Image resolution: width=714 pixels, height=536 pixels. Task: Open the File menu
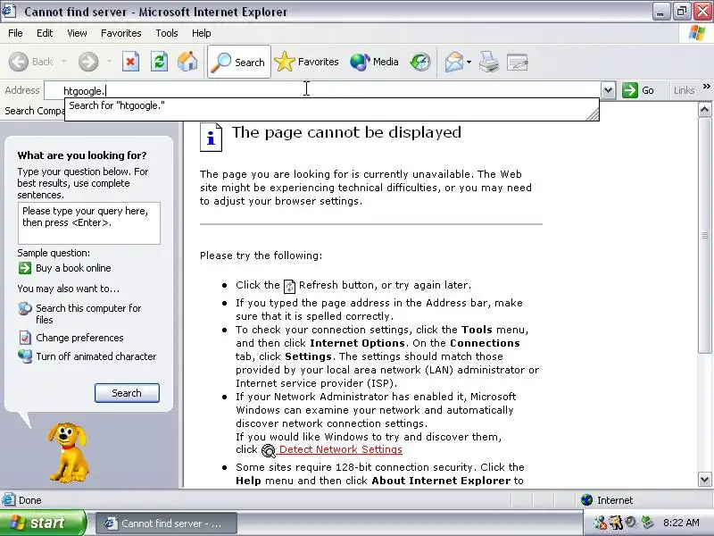[15, 33]
